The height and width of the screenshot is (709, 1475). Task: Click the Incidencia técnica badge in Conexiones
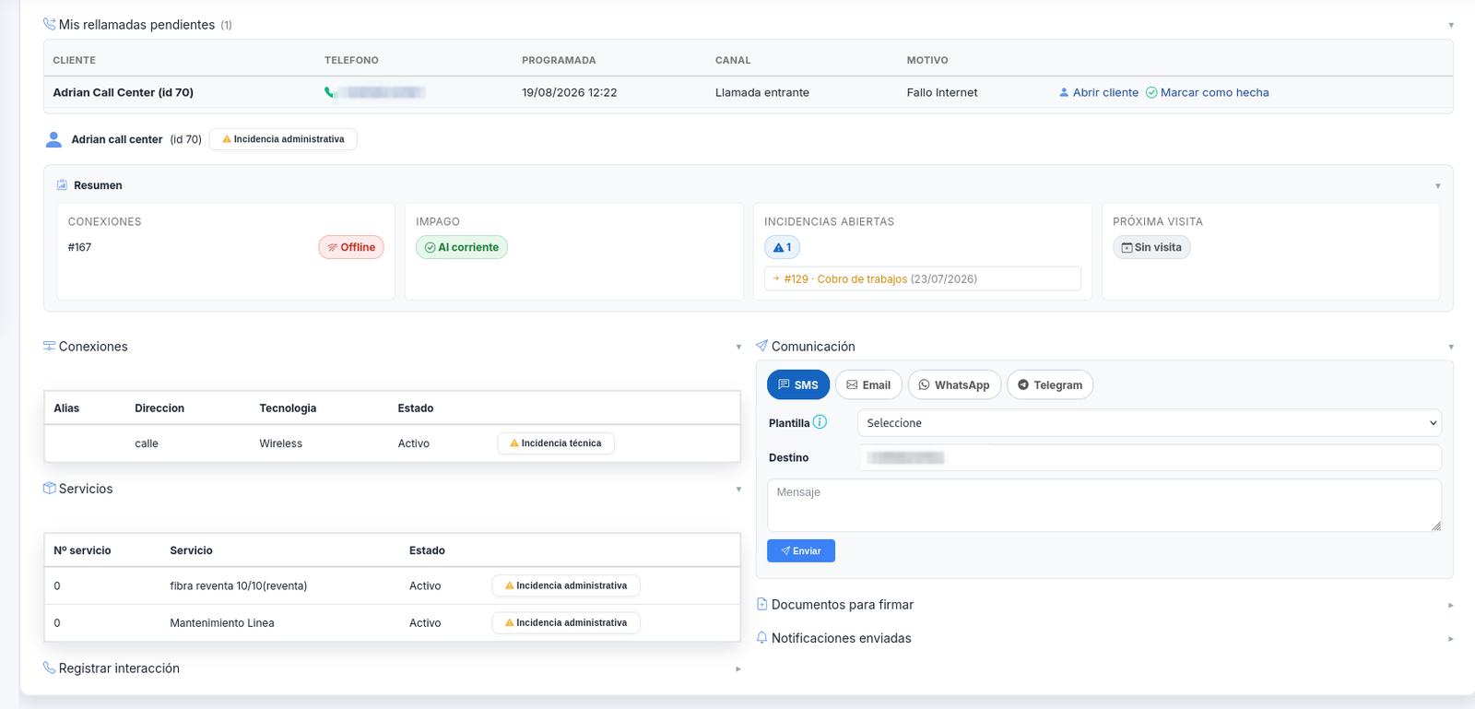coord(556,443)
